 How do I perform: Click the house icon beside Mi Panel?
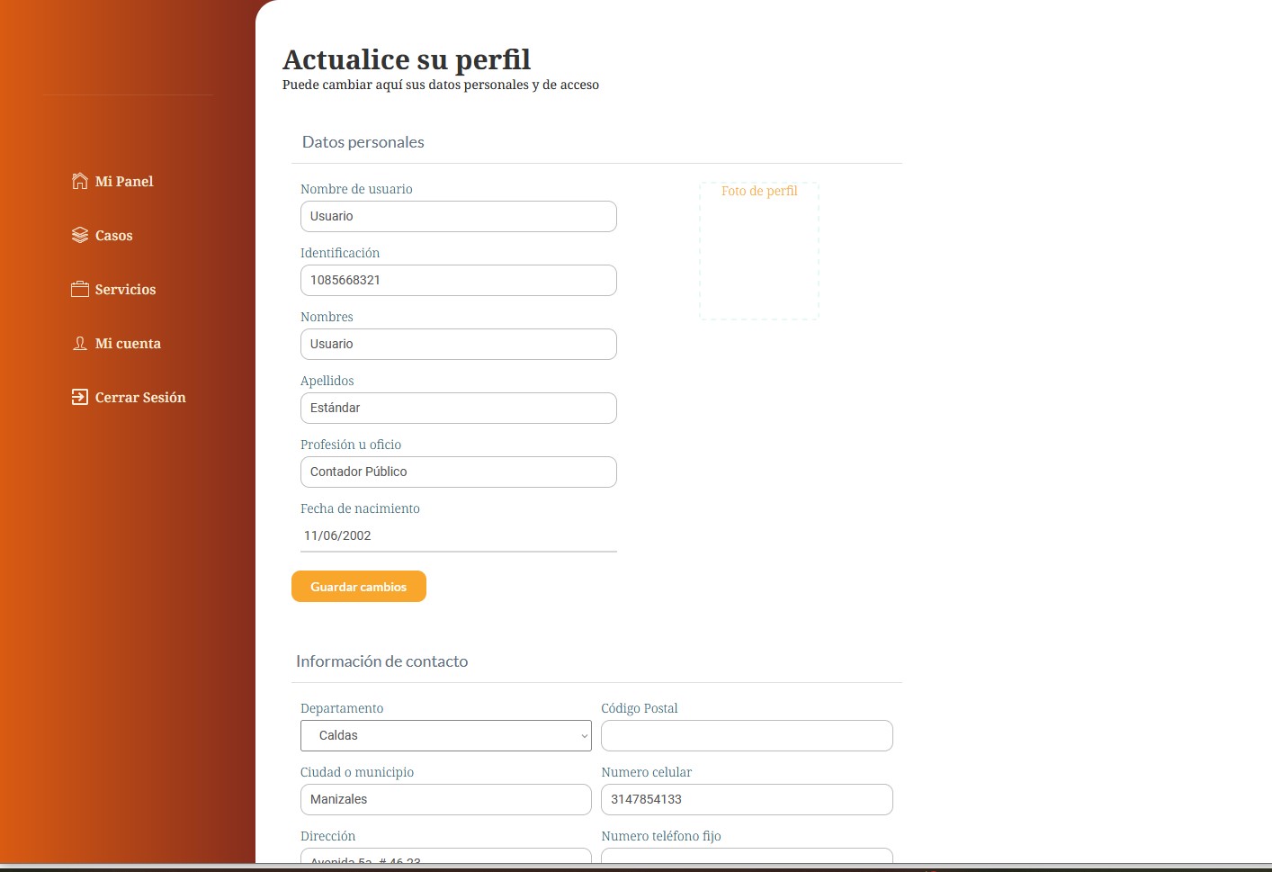(x=80, y=181)
